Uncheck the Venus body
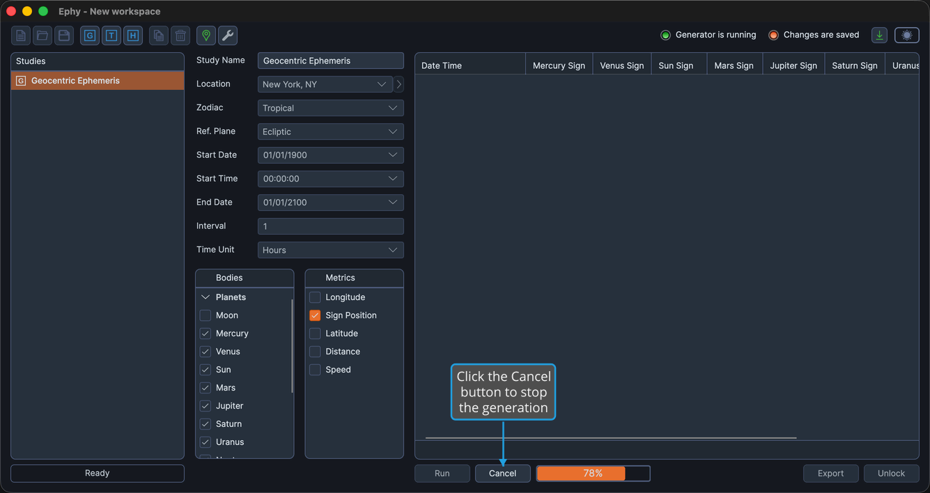 coord(206,352)
